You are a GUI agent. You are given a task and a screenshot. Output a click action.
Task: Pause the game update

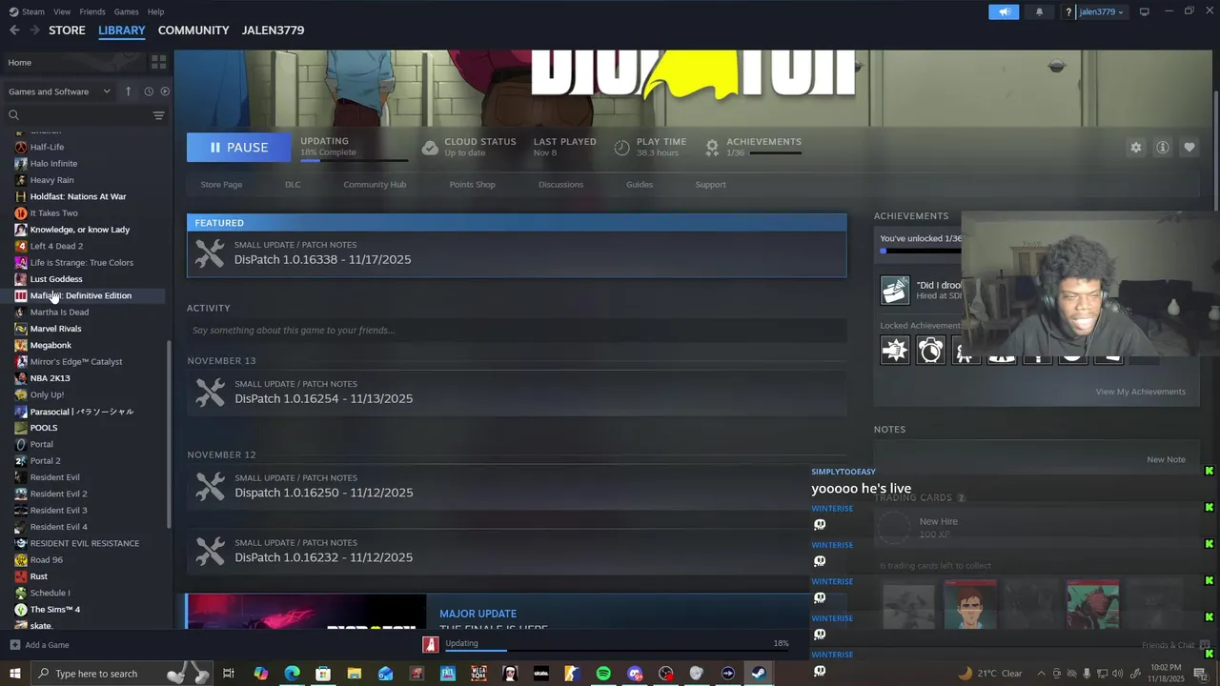tap(239, 148)
